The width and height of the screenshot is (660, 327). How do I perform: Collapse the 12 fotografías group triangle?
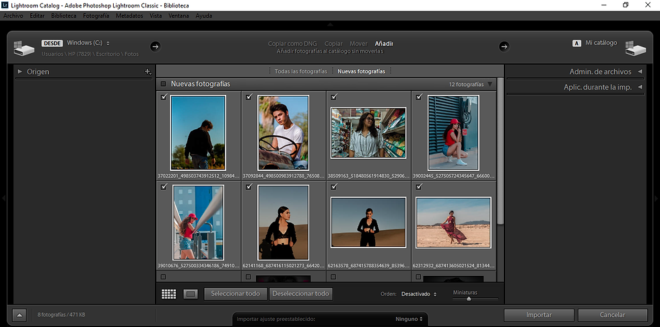click(x=490, y=84)
